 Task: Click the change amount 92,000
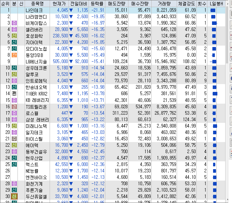pyautogui.click(x=81, y=61)
